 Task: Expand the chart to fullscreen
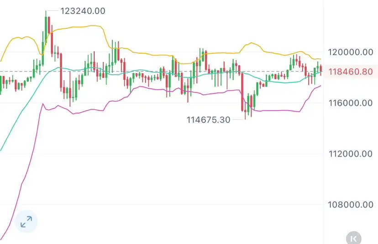[x=26, y=222]
